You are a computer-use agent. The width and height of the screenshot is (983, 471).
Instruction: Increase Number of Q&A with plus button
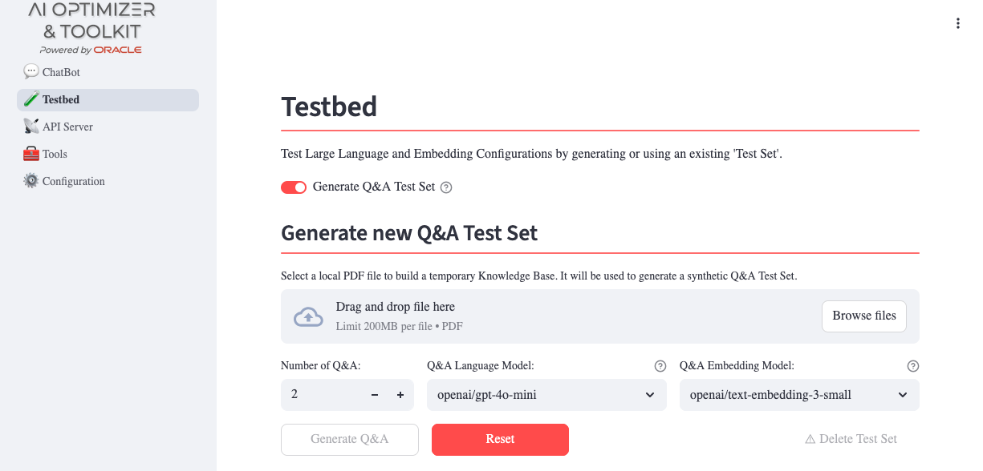click(x=400, y=395)
